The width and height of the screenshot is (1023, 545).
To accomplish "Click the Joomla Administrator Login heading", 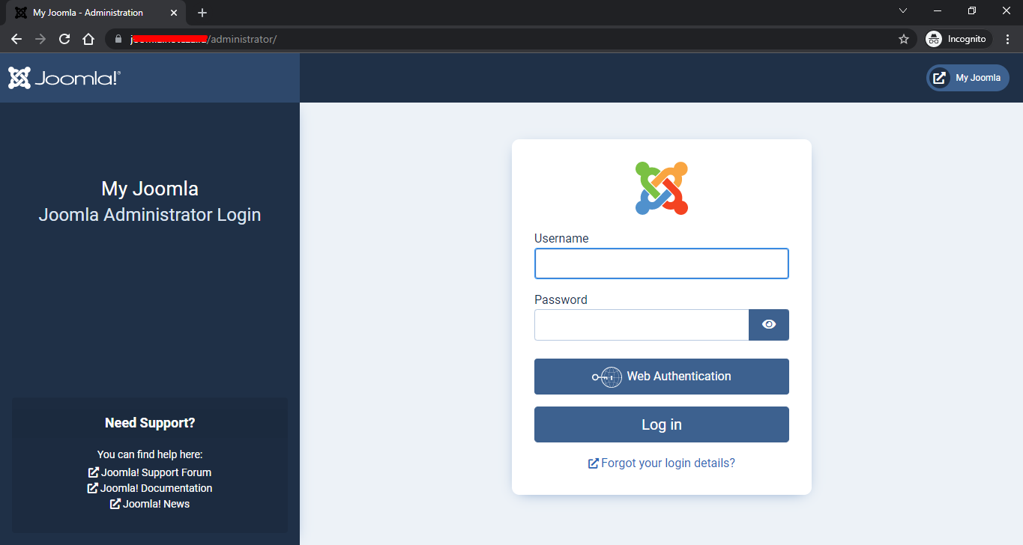I will coord(150,215).
